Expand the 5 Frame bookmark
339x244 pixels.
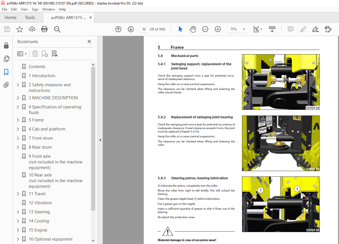[x=18, y=120]
